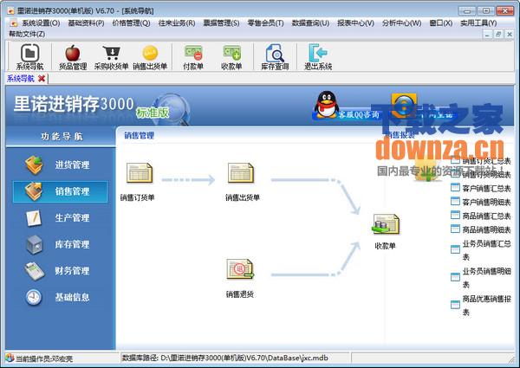The height and width of the screenshot is (368, 520).
Task: Minimize the inner MDI child window
Action: pos(487,34)
